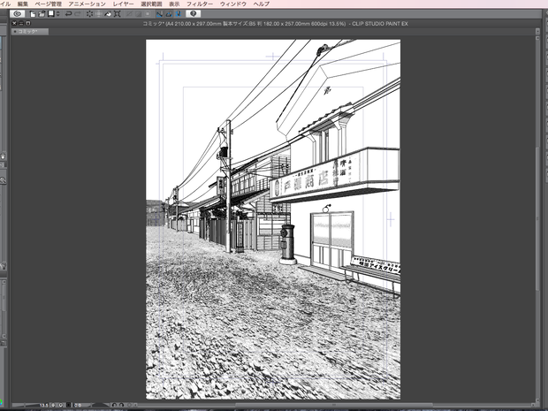
Task: Click the Open file folder icon
Action: pyautogui.click(x=42, y=14)
